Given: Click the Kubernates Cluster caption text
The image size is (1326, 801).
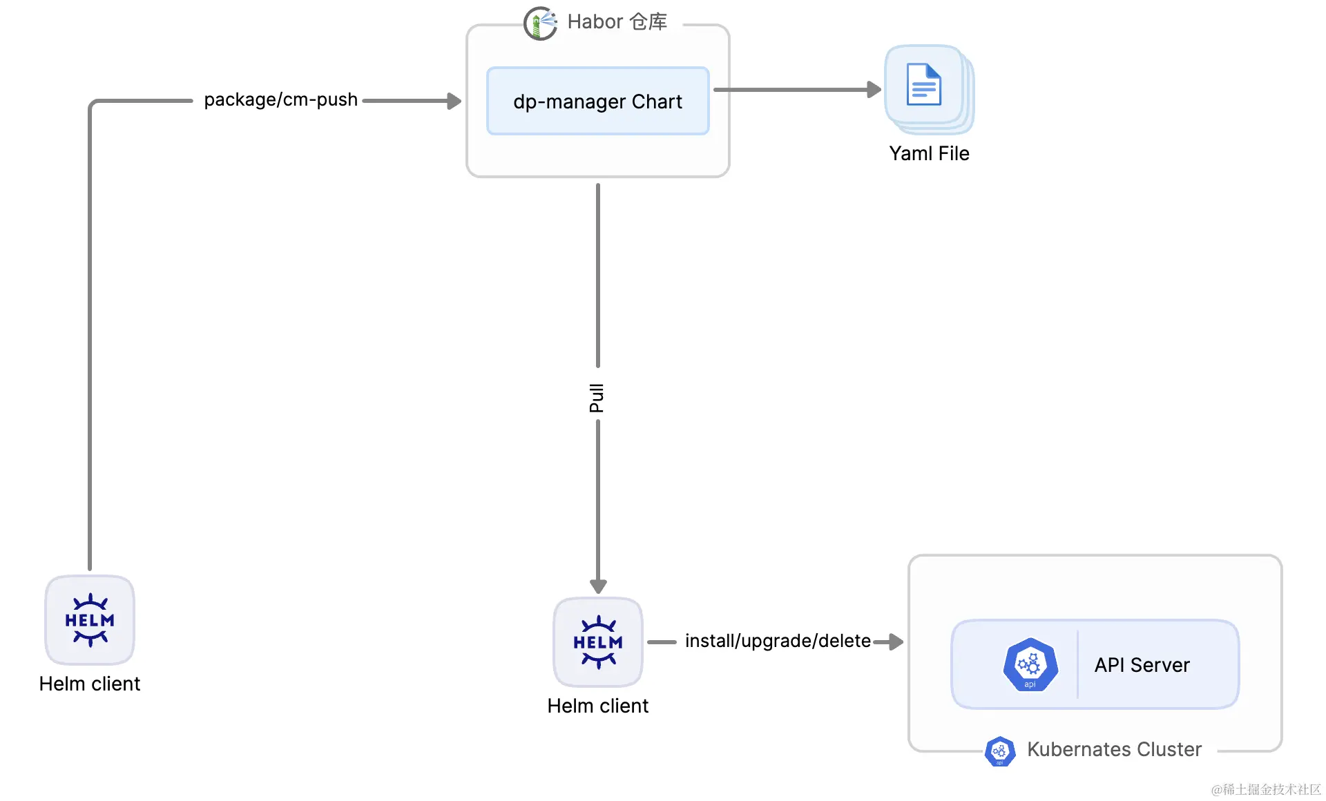Looking at the screenshot, I should 1114,750.
